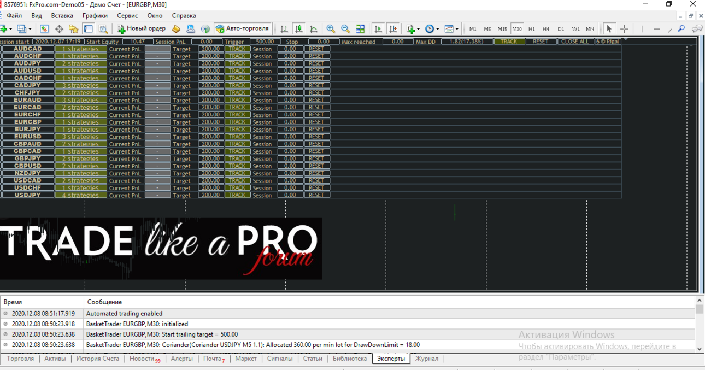Toggle the Авто-торговля auto-trading button

point(243,29)
